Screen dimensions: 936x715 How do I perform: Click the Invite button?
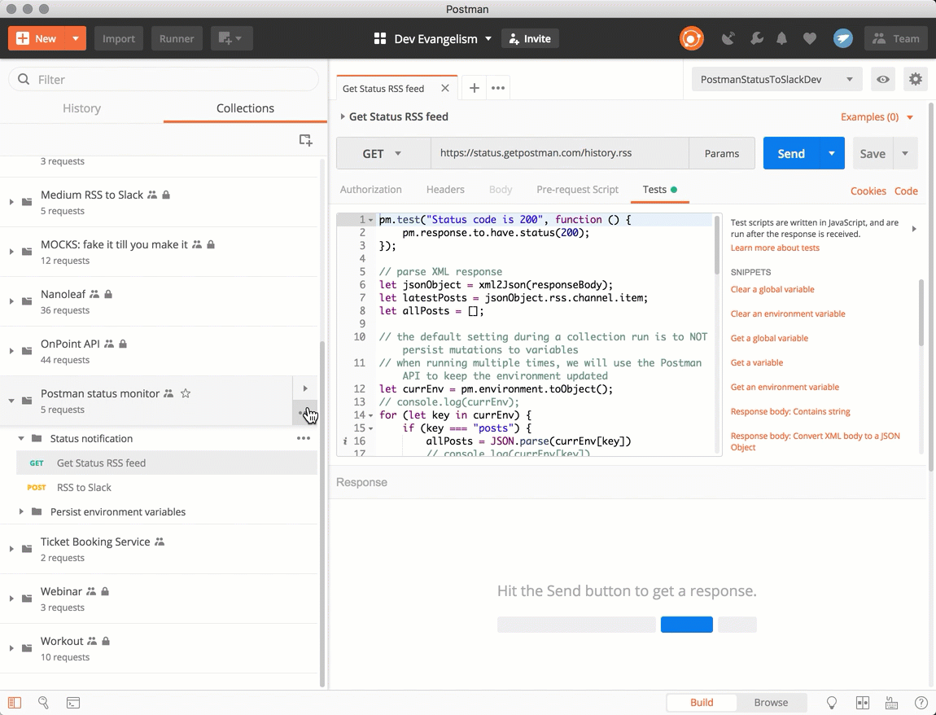click(530, 39)
